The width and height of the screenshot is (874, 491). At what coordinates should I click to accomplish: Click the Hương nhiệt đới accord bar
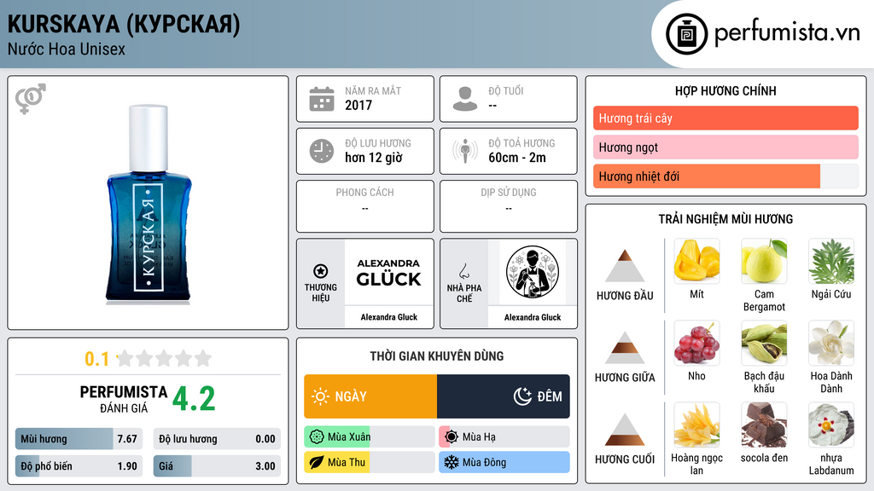pos(725,176)
